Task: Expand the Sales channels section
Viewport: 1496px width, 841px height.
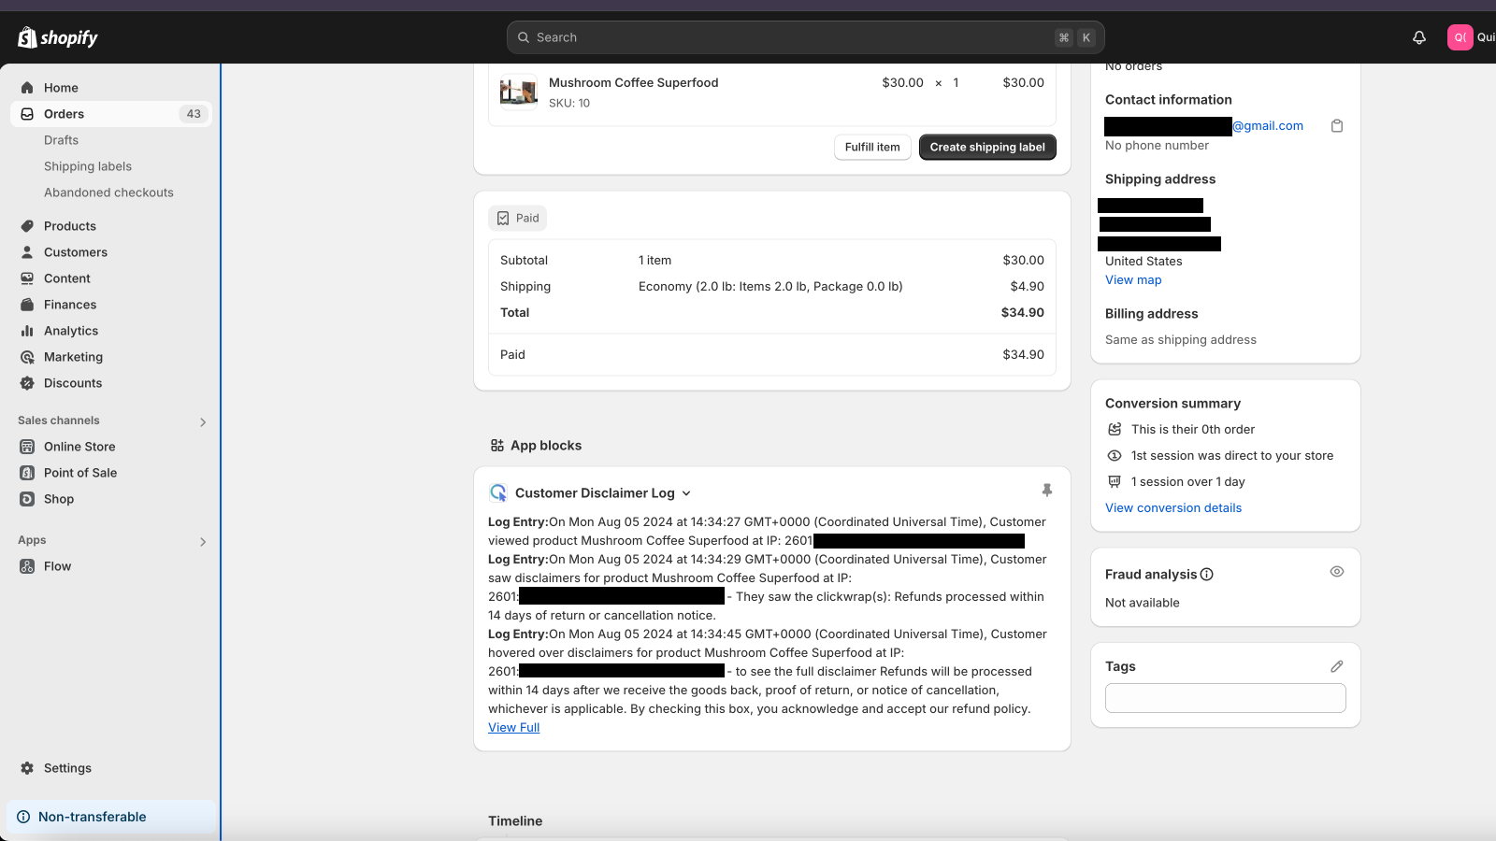Action: point(203,422)
